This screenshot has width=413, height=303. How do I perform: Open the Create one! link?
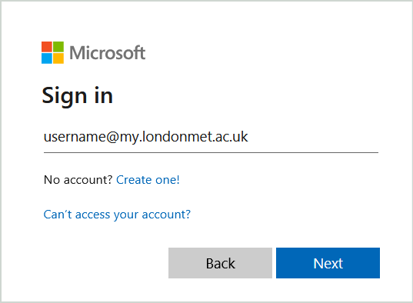(x=148, y=180)
